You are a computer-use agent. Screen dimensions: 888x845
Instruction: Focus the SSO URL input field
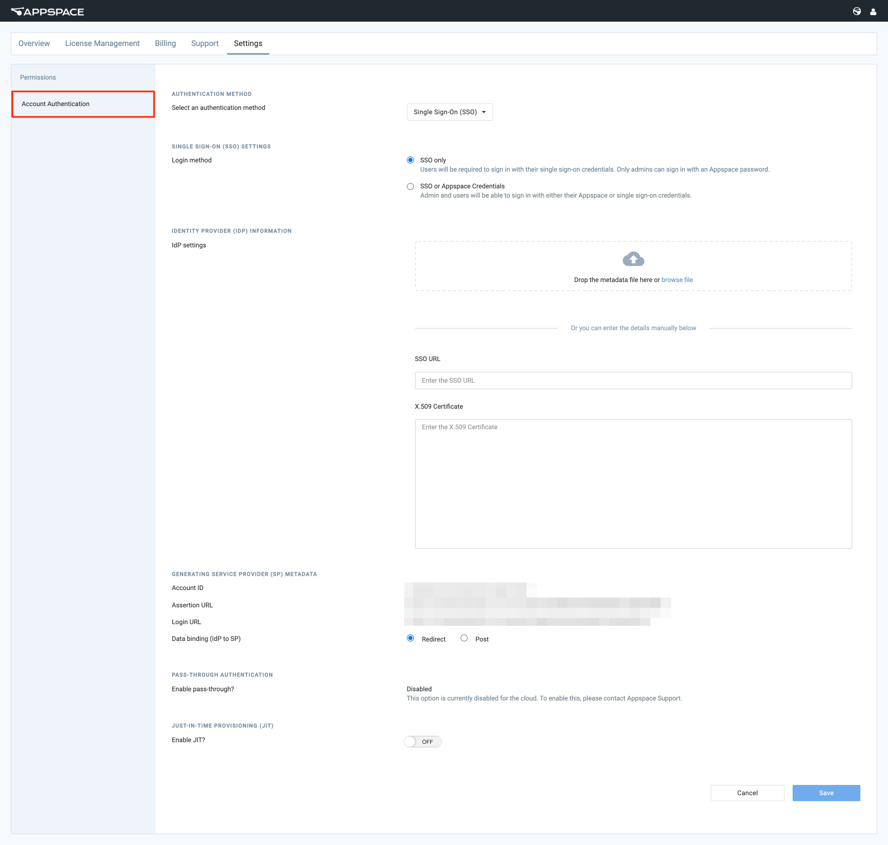(633, 381)
